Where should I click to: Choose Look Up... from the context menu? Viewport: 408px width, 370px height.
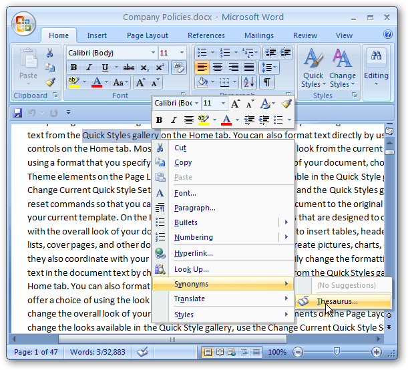[x=223, y=269]
